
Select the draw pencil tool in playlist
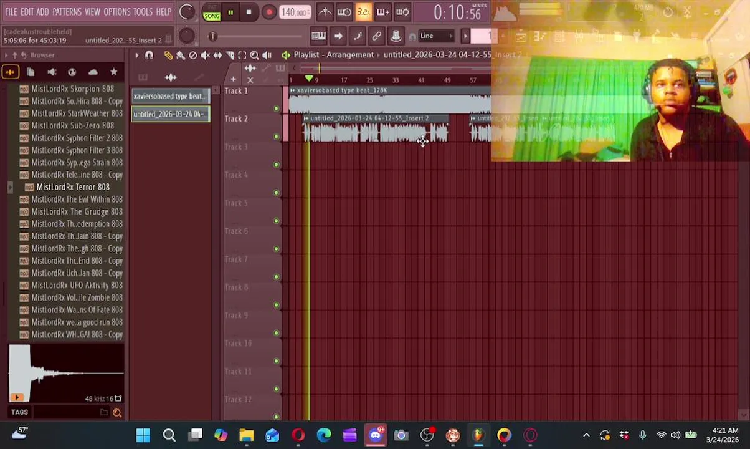pyautogui.click(x=168, y=56)
